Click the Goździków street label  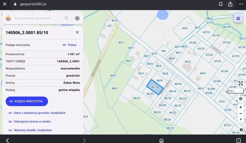pos(216,49)
